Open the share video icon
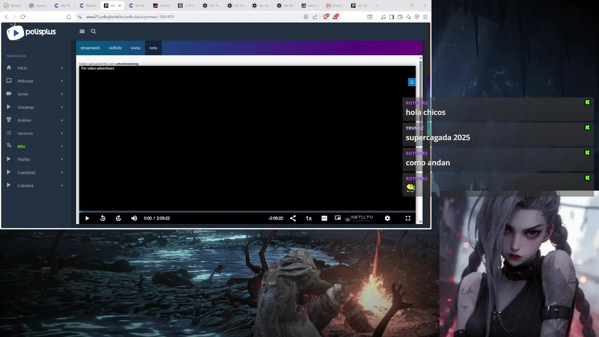Image resolution: width=599 pixels, height=337 pixels. point(293,218)
